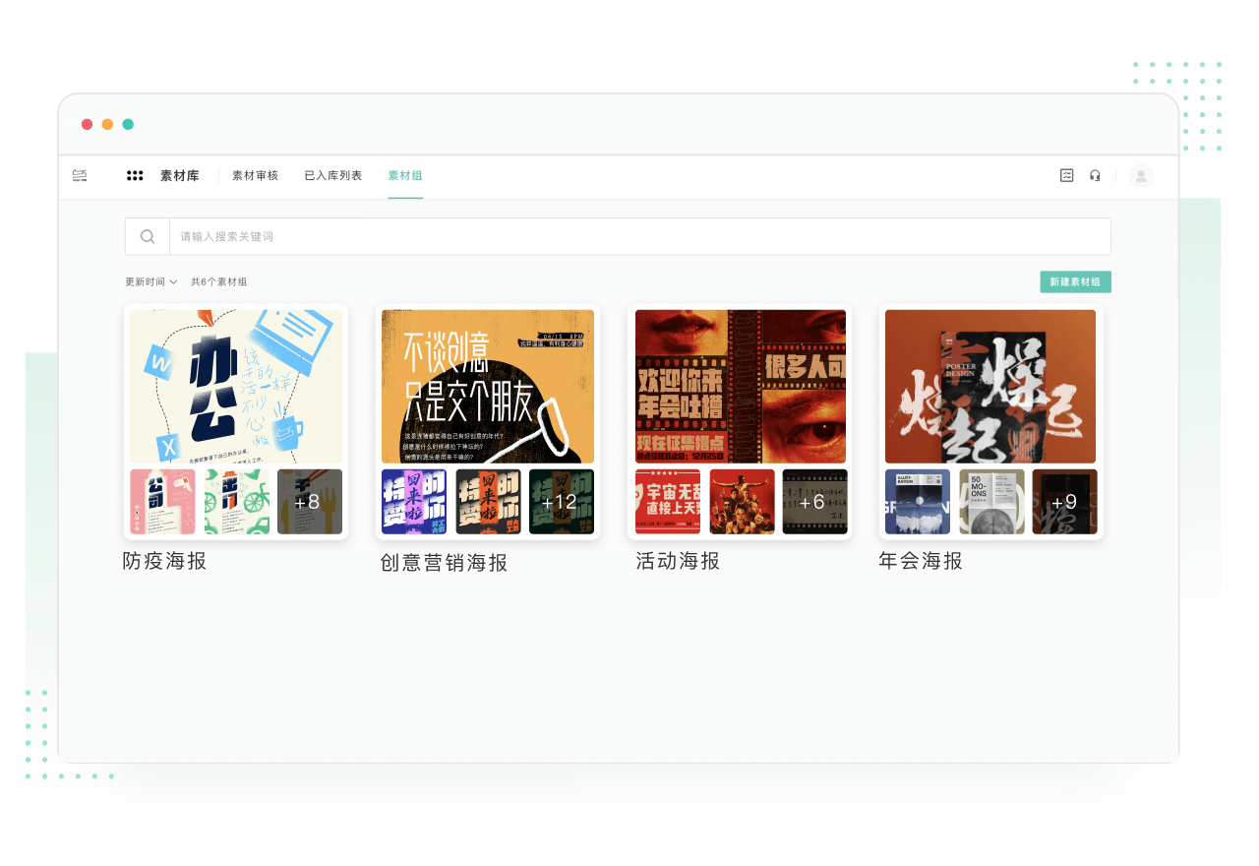The width and height of the screenshot is (1259, 866).
Task: Open the headset customer support icon
Action: (x=1095, y=175)
